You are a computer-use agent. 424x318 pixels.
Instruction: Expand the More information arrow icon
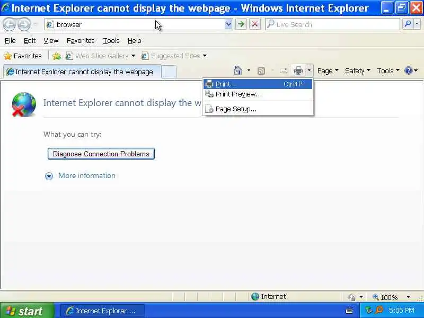pyautogui.click(x=49, y=176)
